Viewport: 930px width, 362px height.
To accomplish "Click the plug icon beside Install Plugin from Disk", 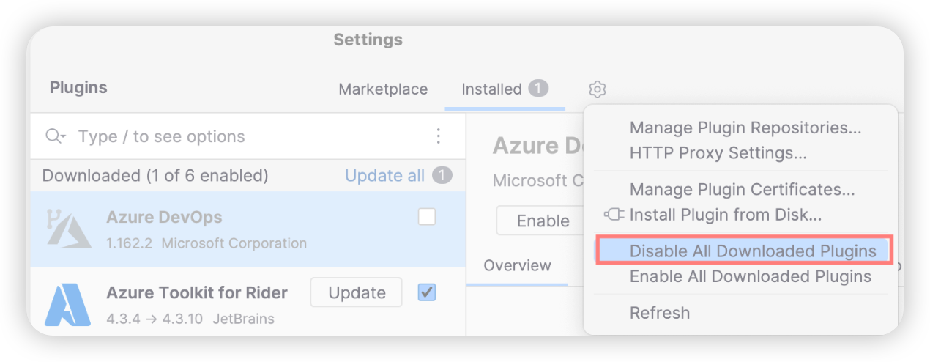I will [x=614, y=215].
